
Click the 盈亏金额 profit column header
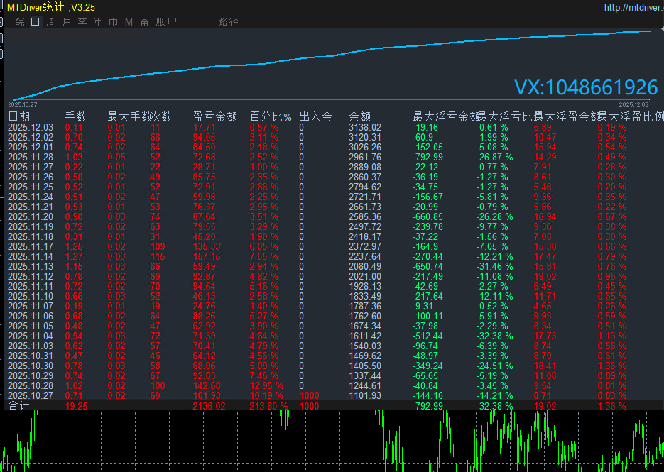coord(214,116)
